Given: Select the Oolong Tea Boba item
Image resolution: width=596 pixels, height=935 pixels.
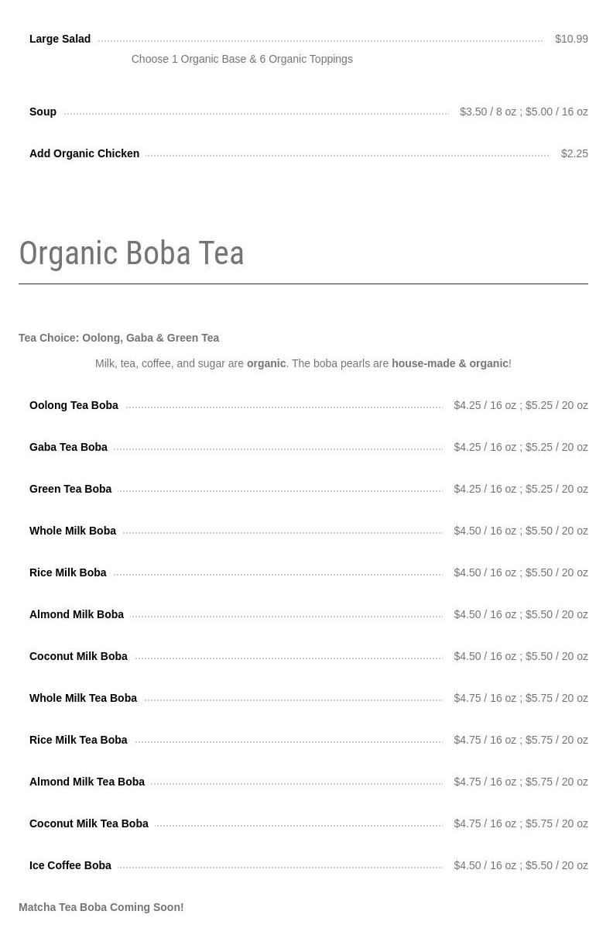Looking at the screenshot, I should tap(74, 405).
